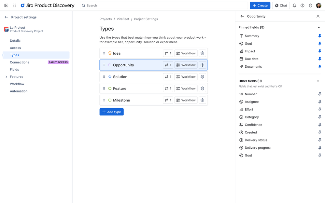Unpin the Summary field
The image size is (325, 203).
tap(319, 36)
